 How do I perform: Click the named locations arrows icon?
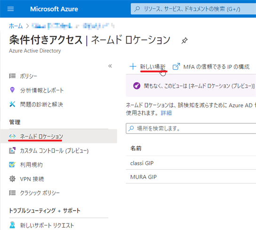[x=12, y=136]
